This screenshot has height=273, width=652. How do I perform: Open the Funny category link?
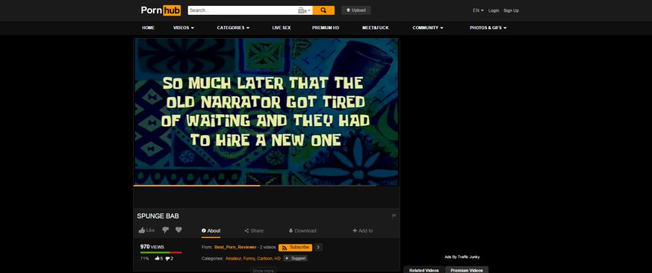point(249,259)
